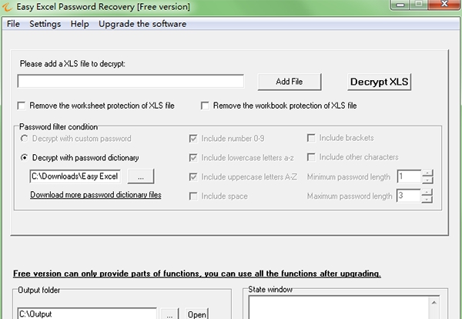Click the app icon in title bar
Viewport: 462px width, 319px height.
[7, 6]
